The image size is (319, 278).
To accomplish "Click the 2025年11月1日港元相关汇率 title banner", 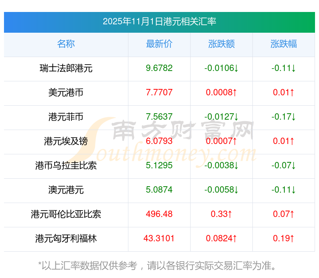I will [159, 22].
